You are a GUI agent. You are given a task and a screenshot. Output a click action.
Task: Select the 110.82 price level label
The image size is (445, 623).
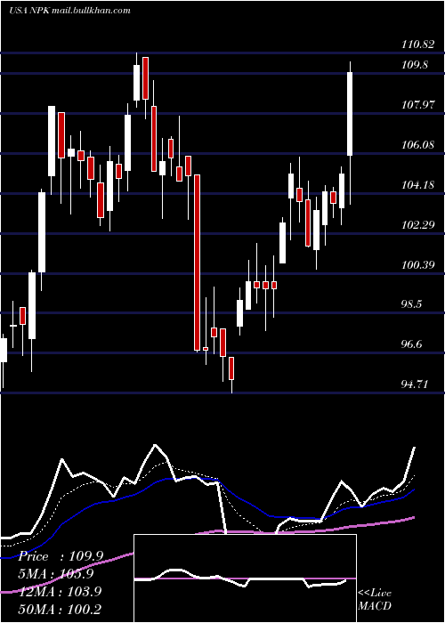pyautogui.click(x=417, y=44)
